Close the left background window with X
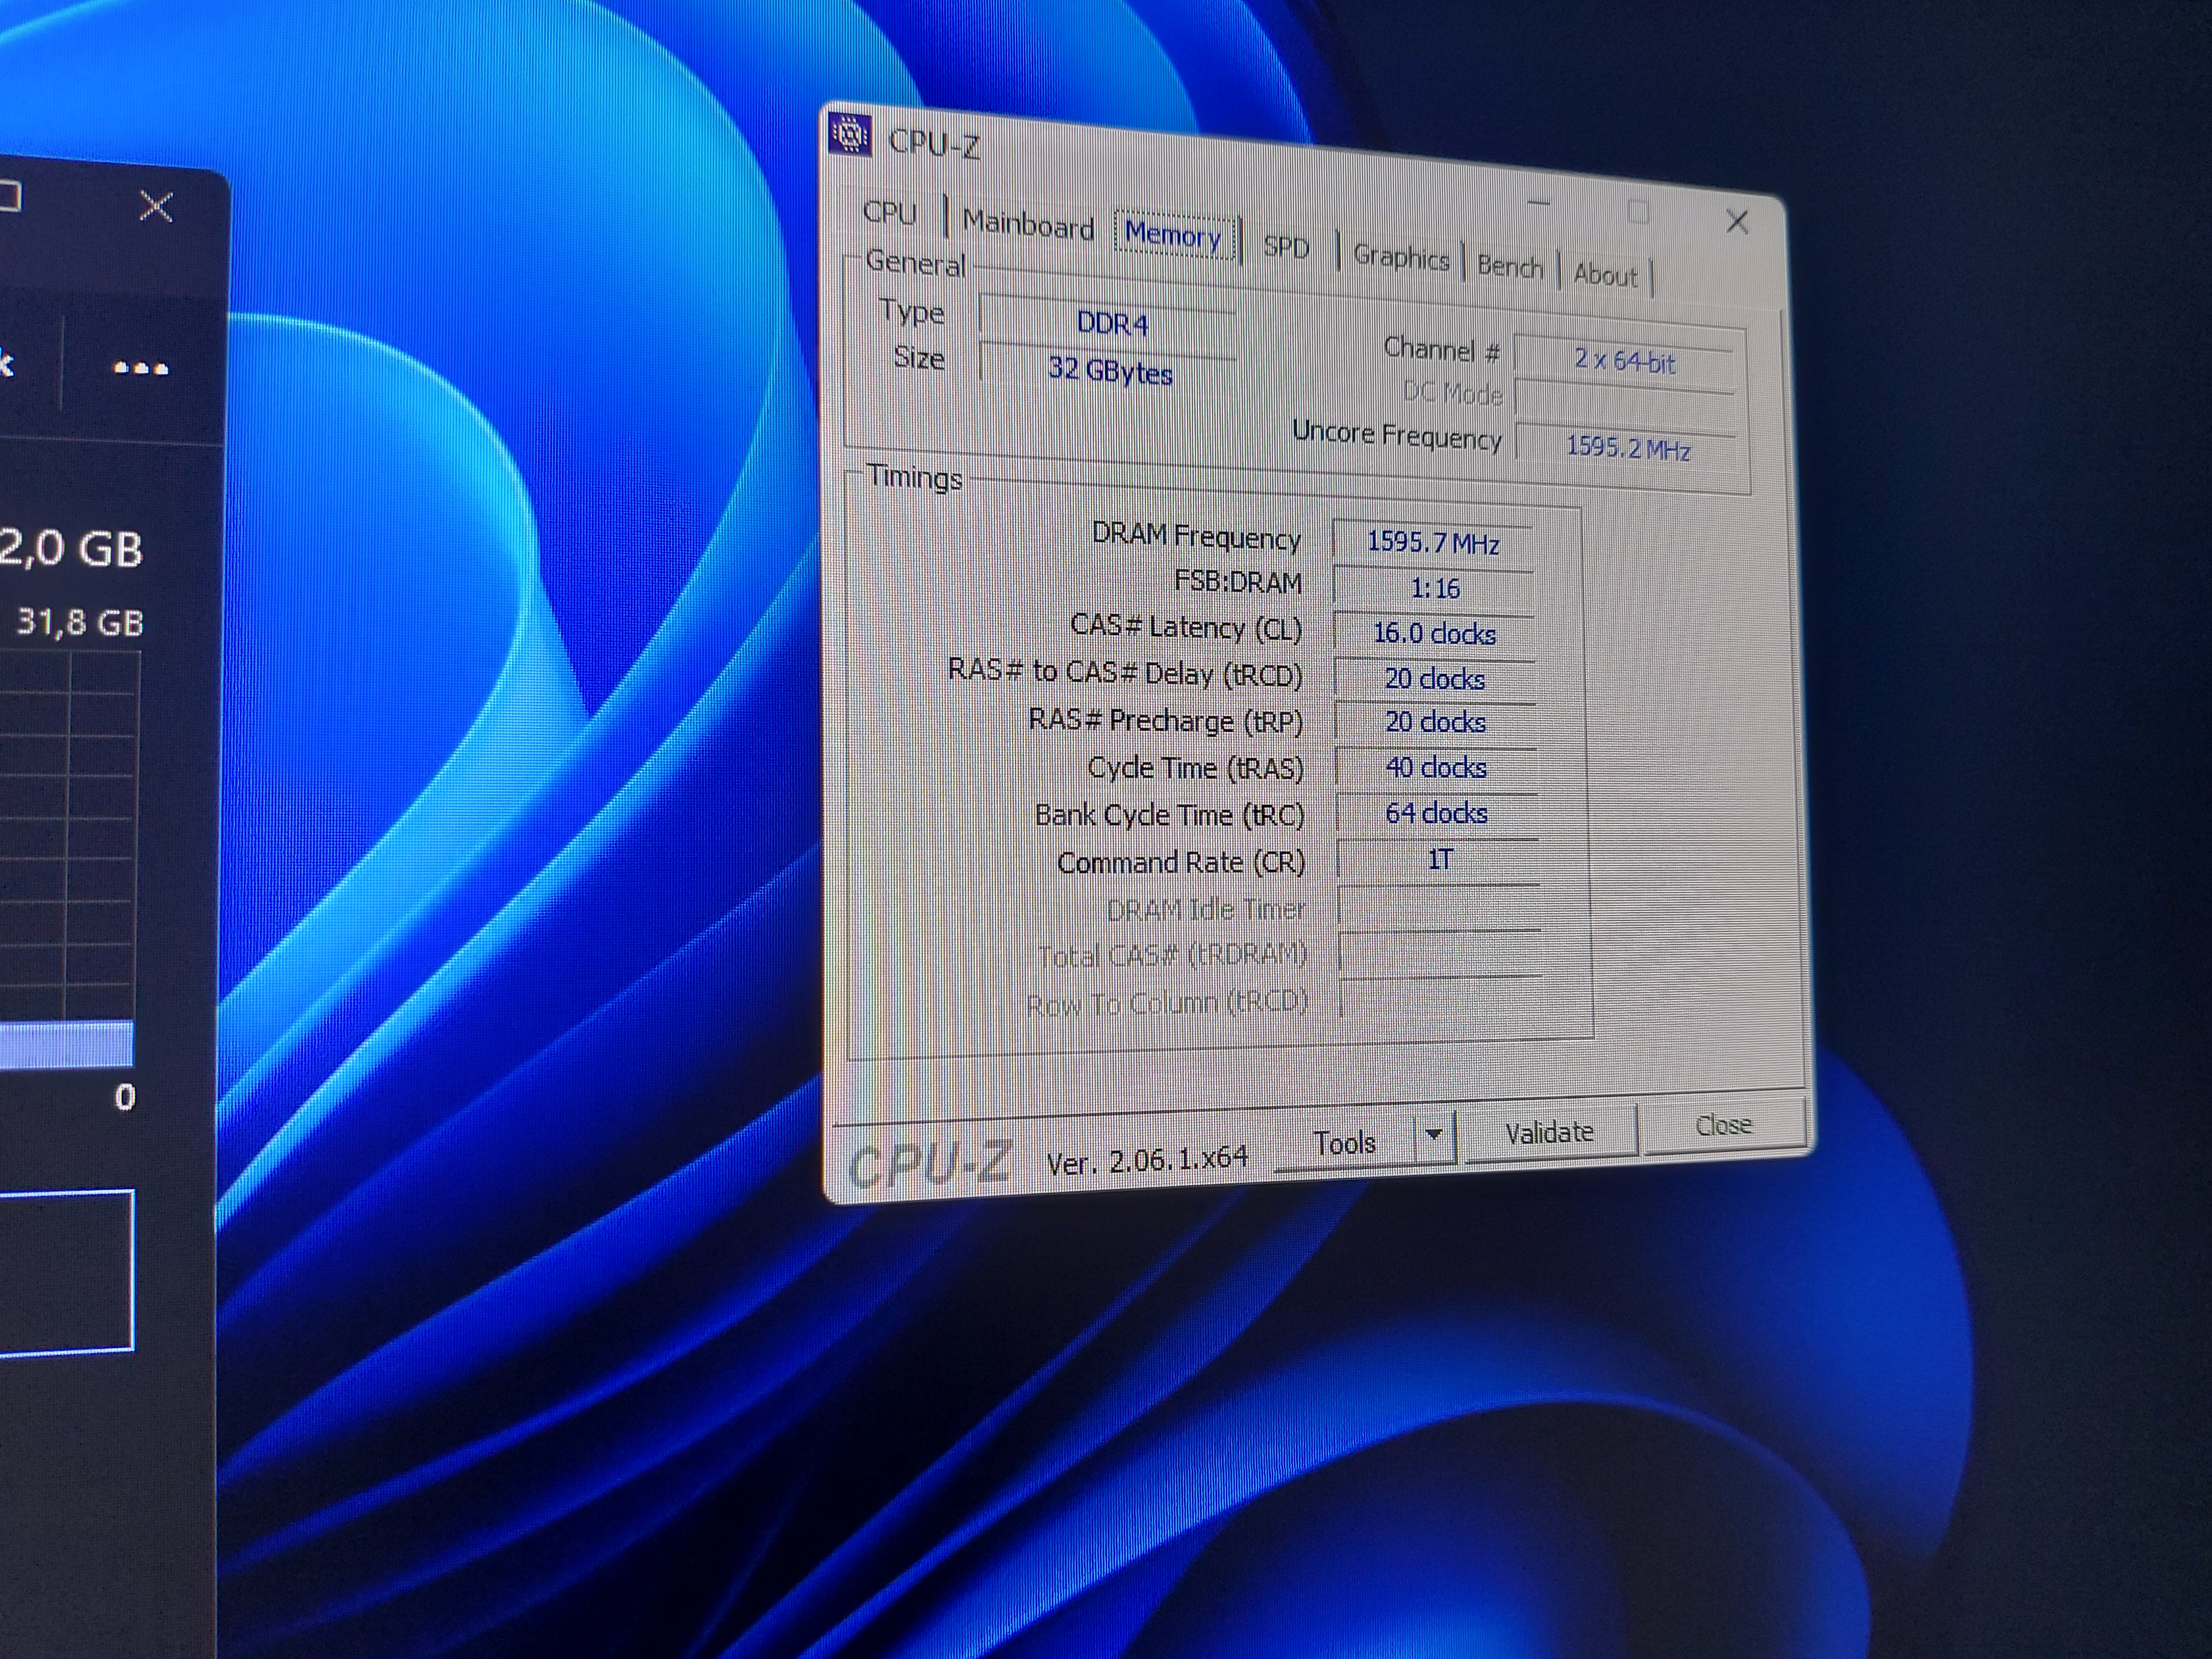Screen dimensions: 2212x1659 (x=155, y=206)
